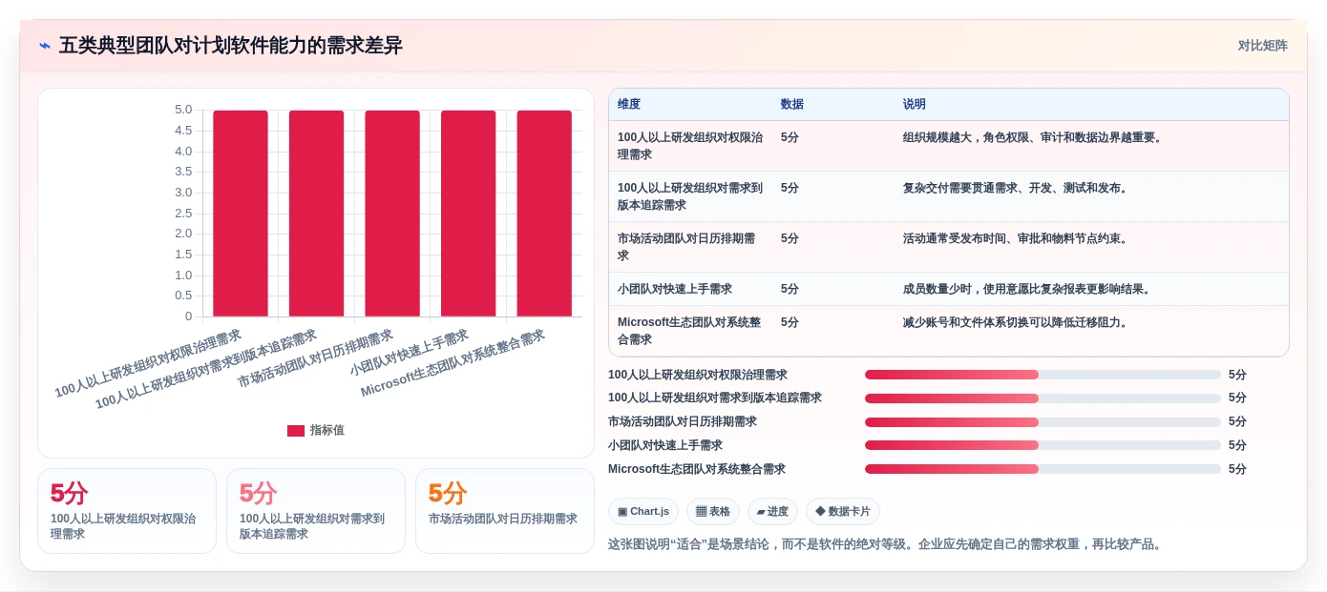Click the y-axis value 2.5

183,213
